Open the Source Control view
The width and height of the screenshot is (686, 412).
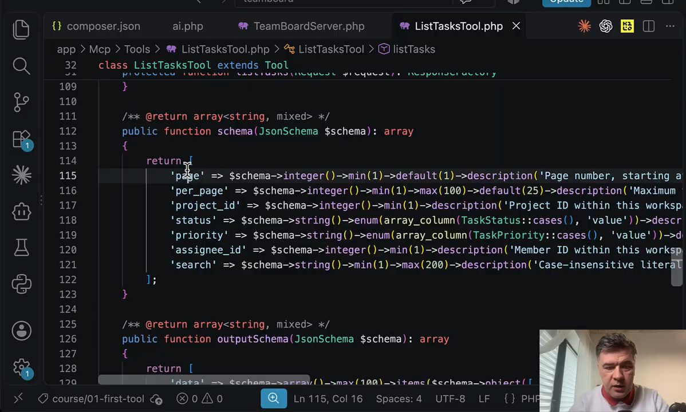tap(21, 102)
